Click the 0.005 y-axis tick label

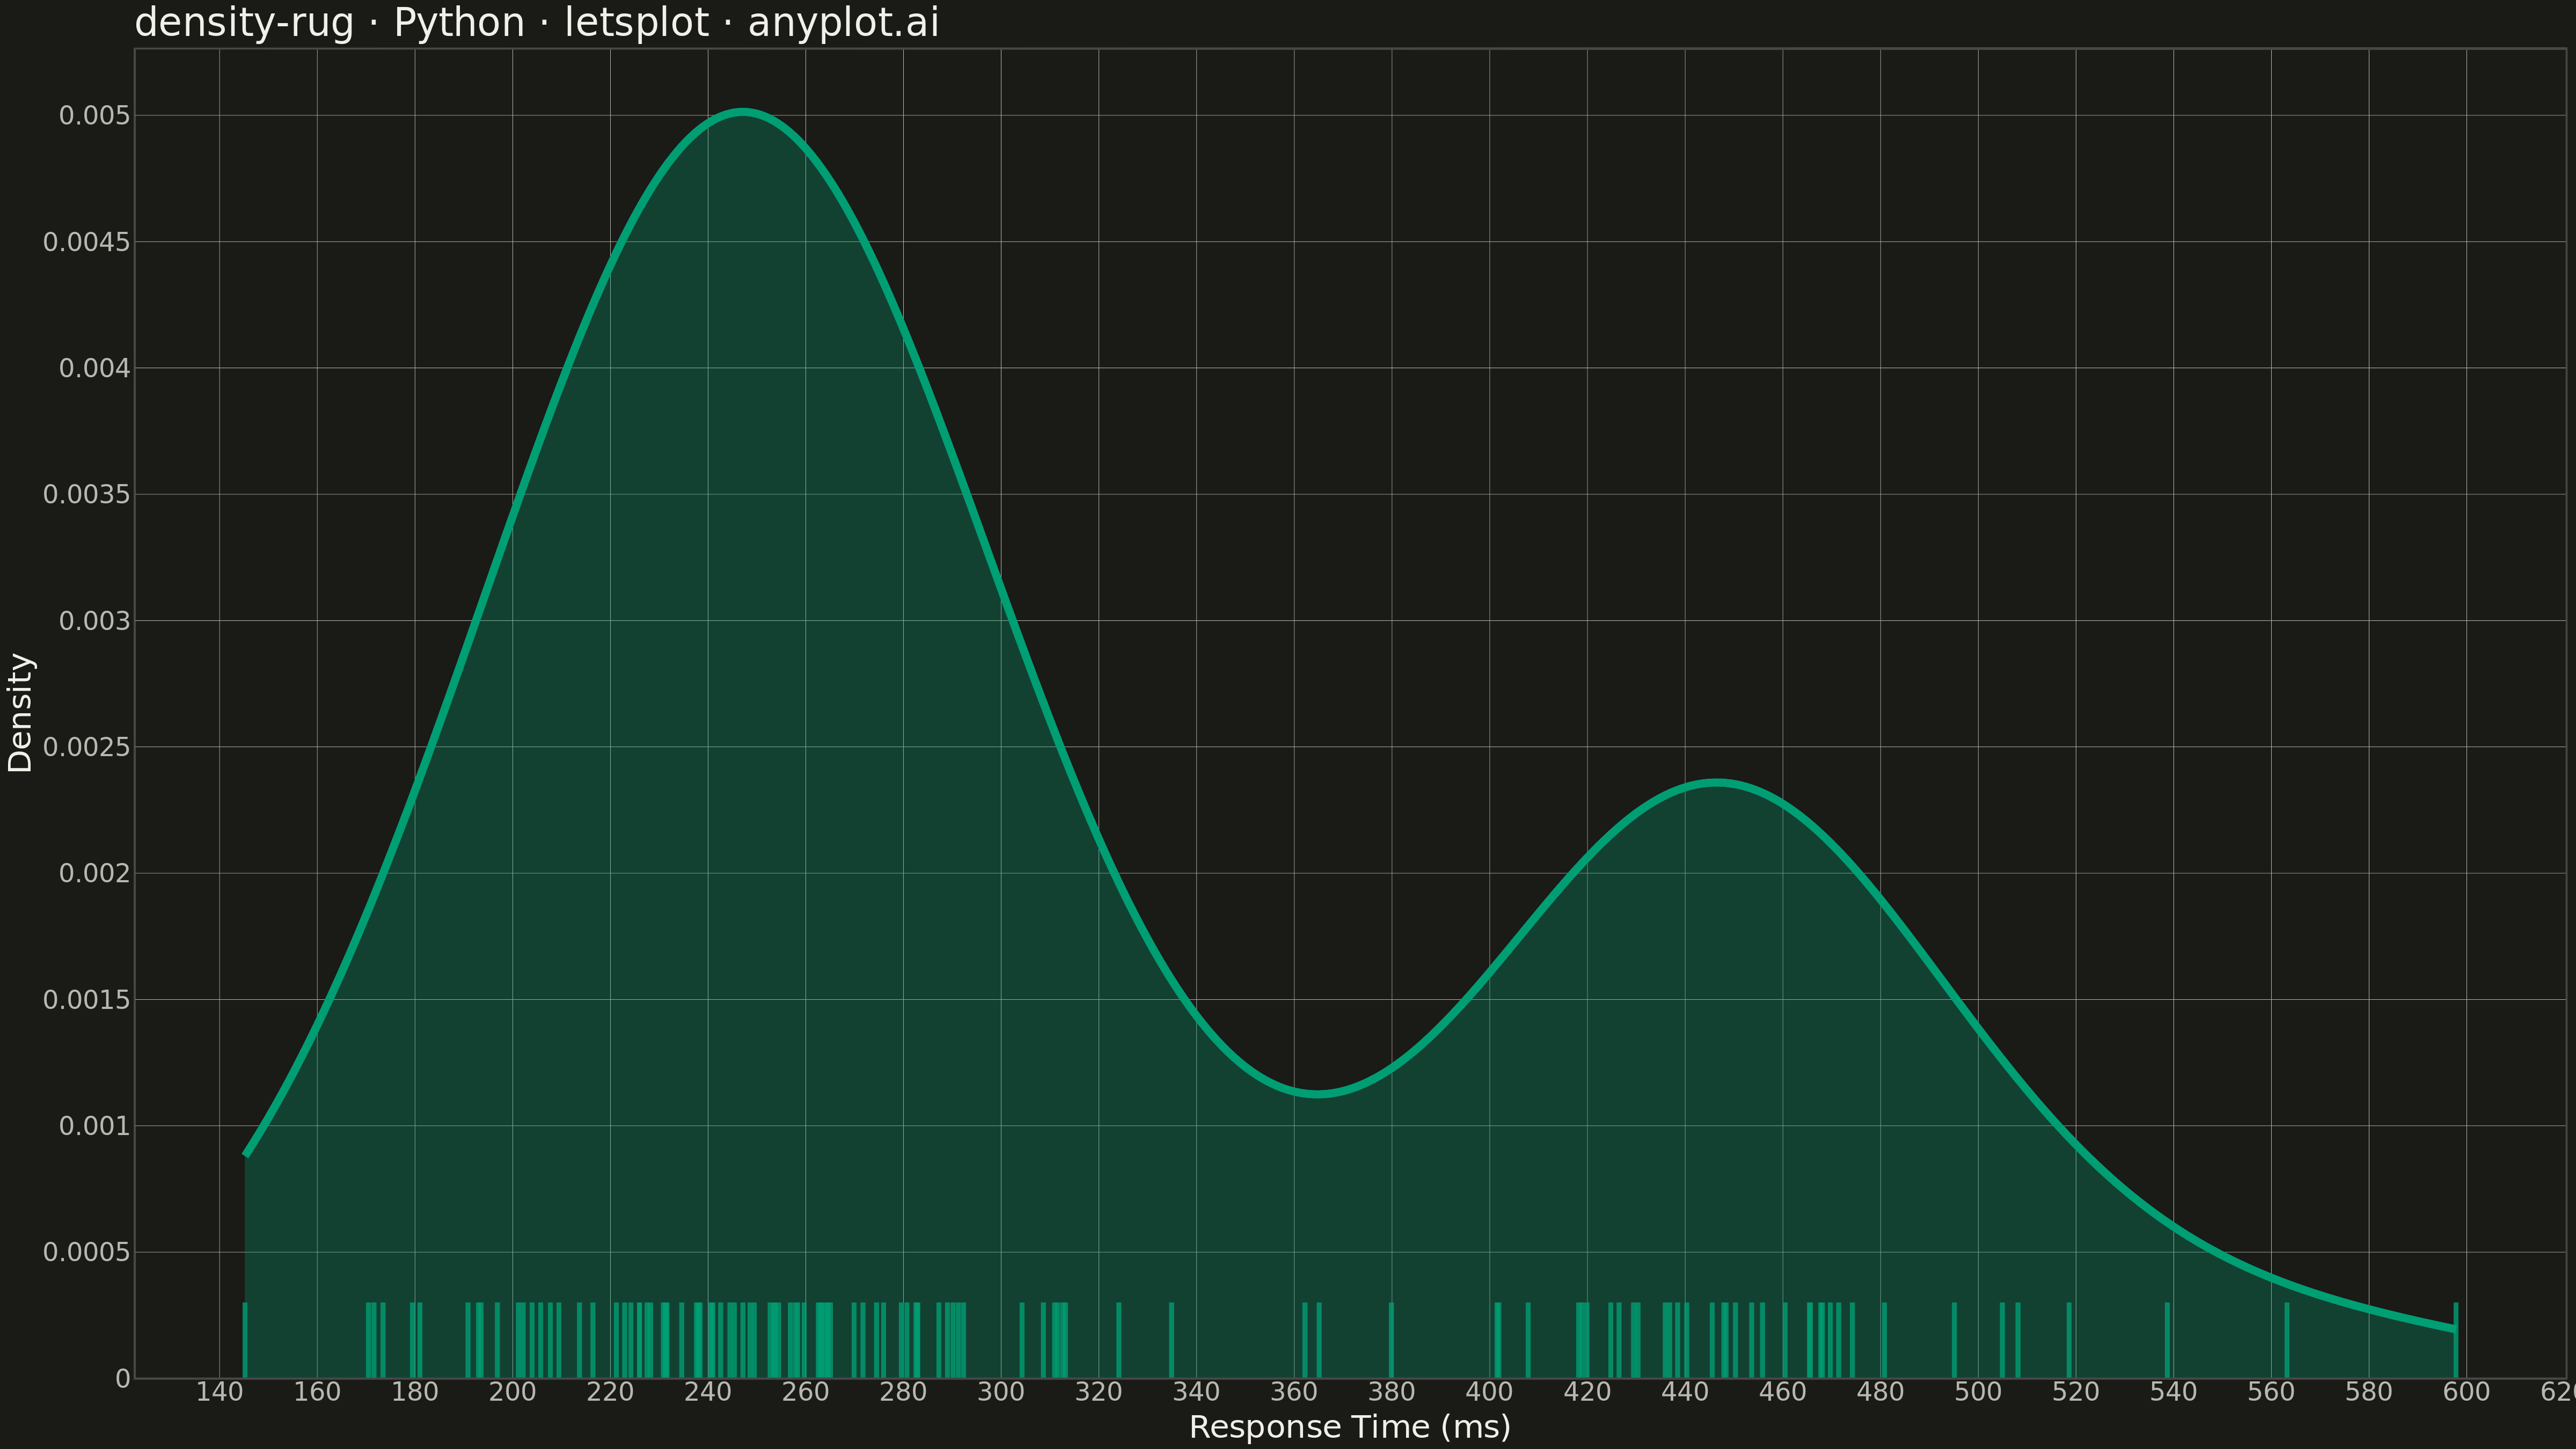coord(95,116)
